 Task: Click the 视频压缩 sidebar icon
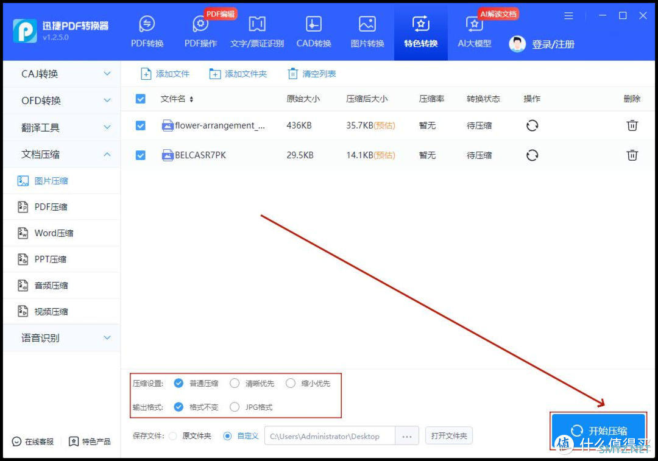click(x=23, y=311)
